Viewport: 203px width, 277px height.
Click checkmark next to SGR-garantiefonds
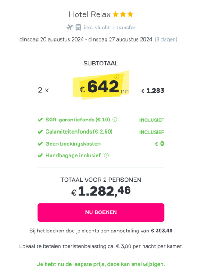click(x=40, y=120)
